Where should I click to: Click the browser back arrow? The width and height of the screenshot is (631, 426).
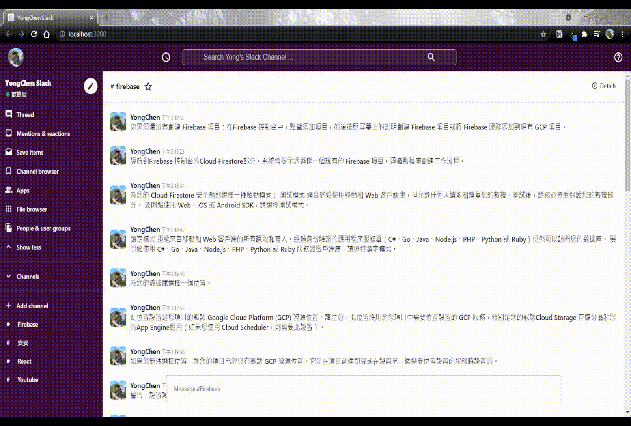coord(9,34)
